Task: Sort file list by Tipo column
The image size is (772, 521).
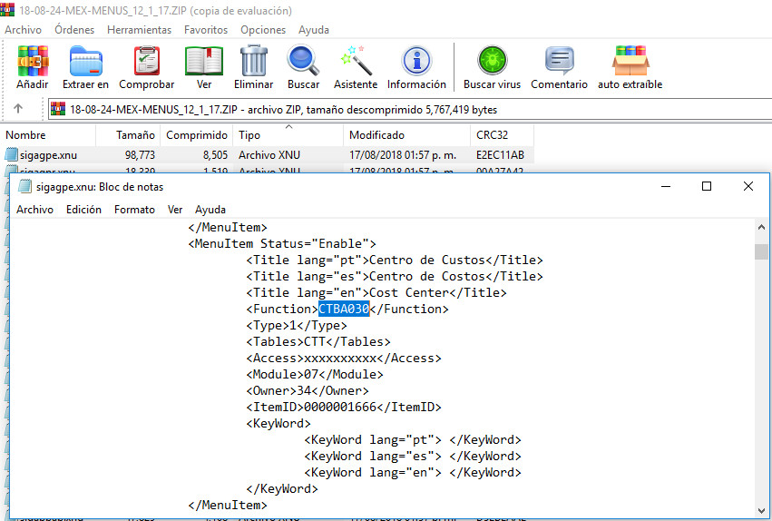Action: tap(288, 135)
